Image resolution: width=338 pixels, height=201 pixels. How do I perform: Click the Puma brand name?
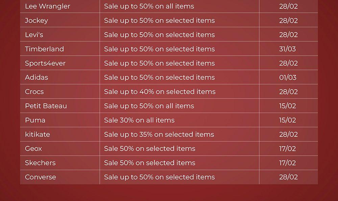35,120
